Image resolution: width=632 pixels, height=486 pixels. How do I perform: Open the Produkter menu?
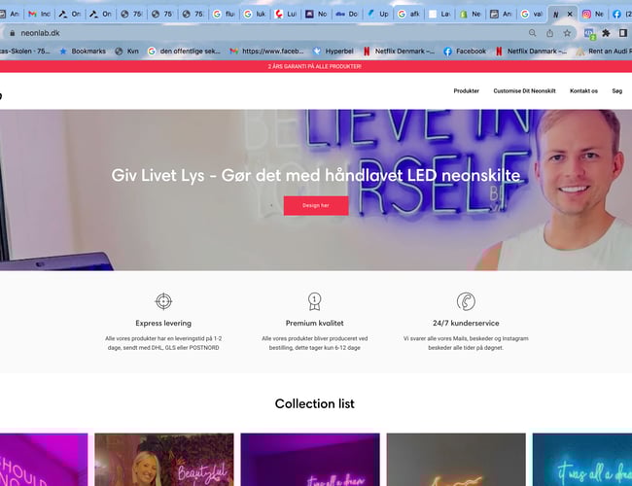(x=467, y=91)
